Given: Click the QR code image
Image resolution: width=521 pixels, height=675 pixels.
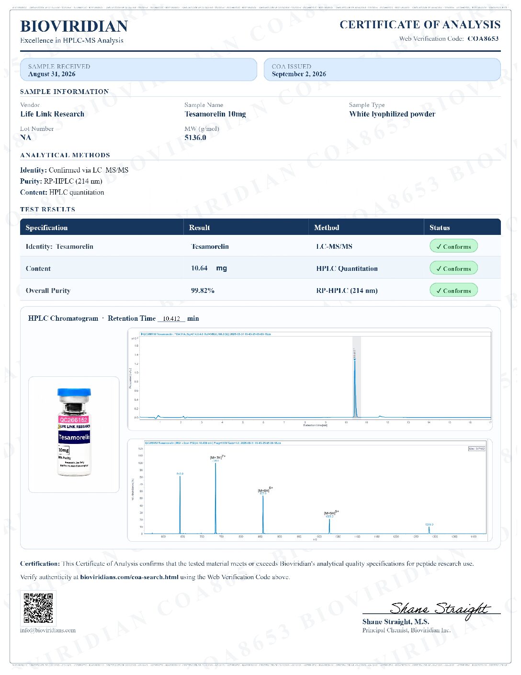Looking at the screenshot, I should 38,608.
